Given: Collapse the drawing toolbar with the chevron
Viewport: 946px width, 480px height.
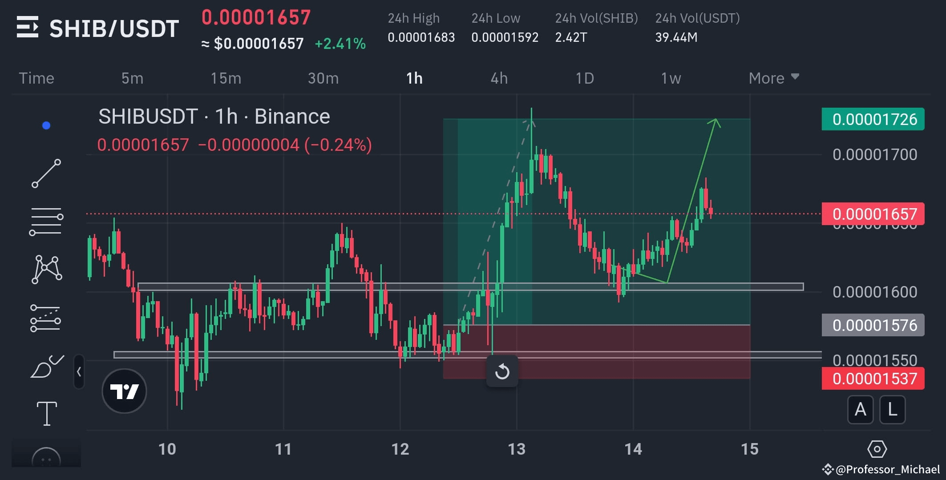Looking at the screenshot, I should [x=79, y=372].
